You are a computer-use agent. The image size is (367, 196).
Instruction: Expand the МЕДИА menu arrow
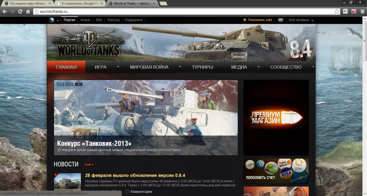[x=258, y=66]
